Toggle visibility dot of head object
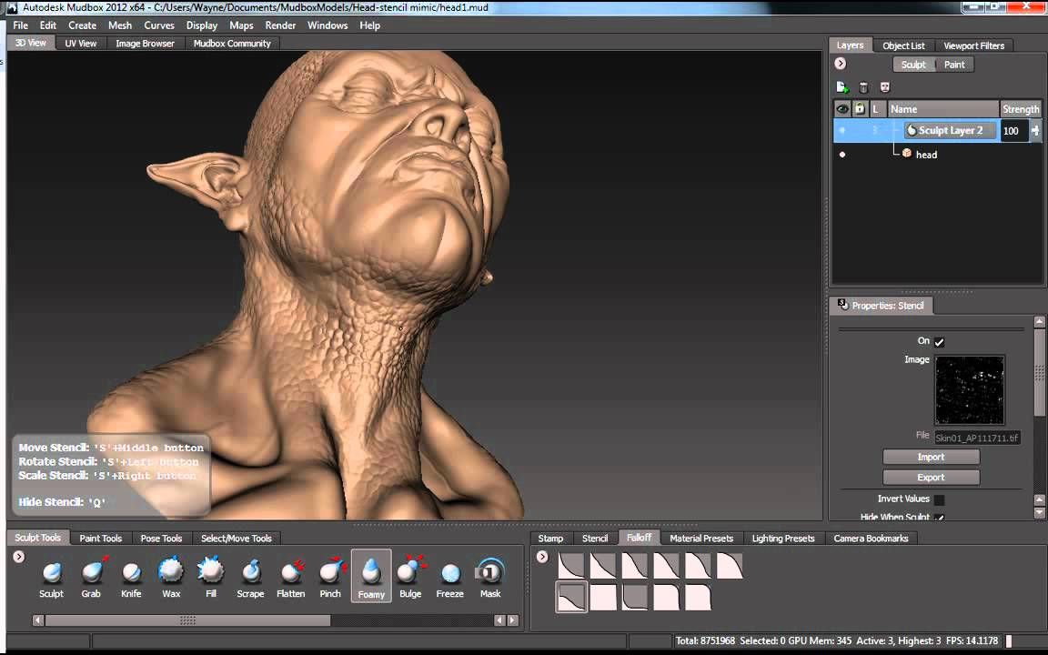This screenshot has height=655, width=1048. (x=842, y=155)
